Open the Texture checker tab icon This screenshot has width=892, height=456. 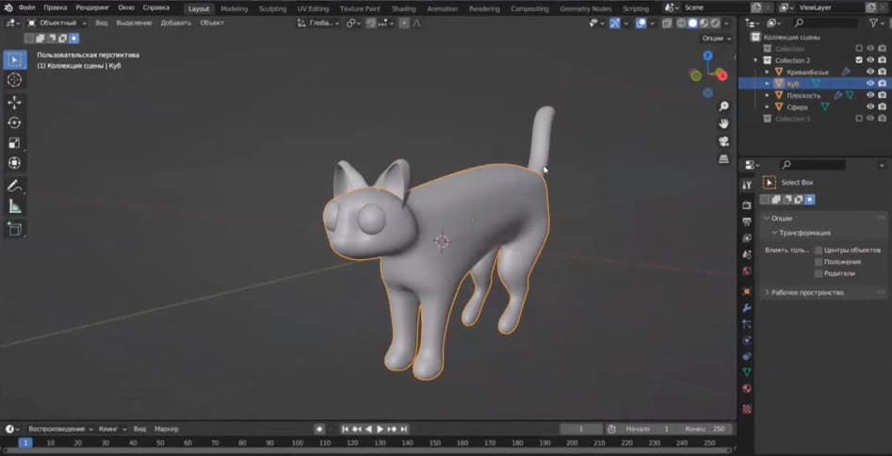click(747, 409)
